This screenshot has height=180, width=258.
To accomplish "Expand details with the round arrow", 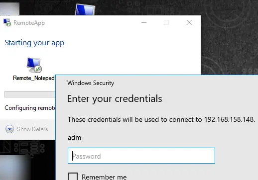I will pos(9,129).
